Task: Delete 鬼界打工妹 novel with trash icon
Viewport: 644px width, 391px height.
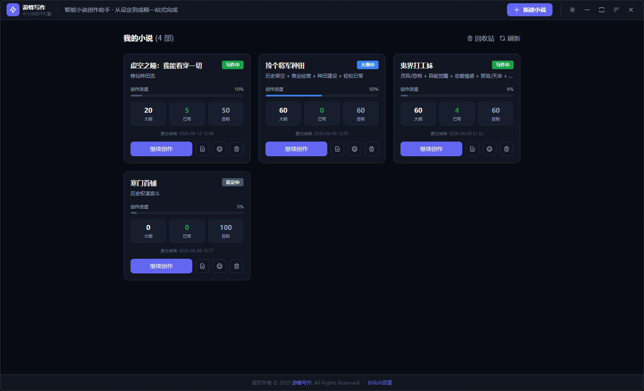Action: point(507,149)
